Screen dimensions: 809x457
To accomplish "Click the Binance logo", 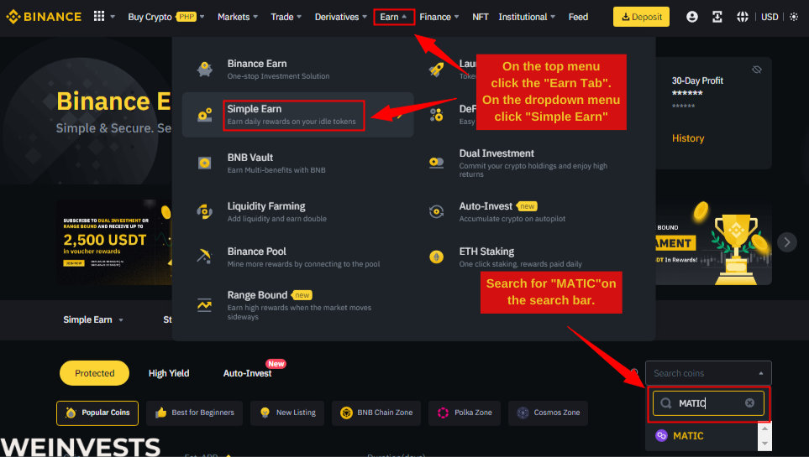I will (44, 17).
